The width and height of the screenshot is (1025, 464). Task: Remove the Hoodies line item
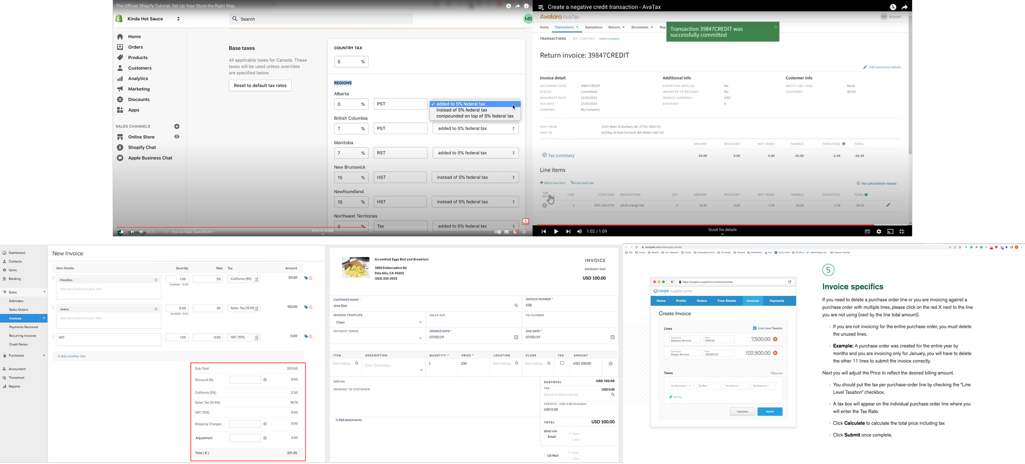311,278
